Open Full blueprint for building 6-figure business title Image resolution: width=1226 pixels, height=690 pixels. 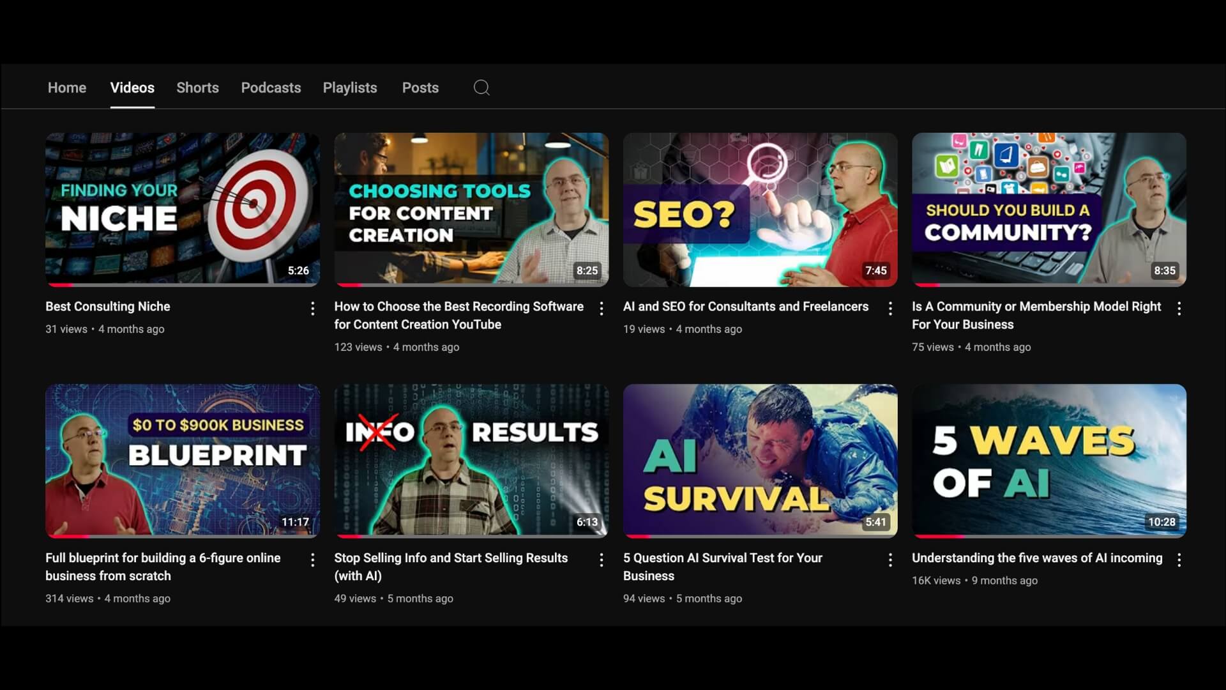coord(163,567)
